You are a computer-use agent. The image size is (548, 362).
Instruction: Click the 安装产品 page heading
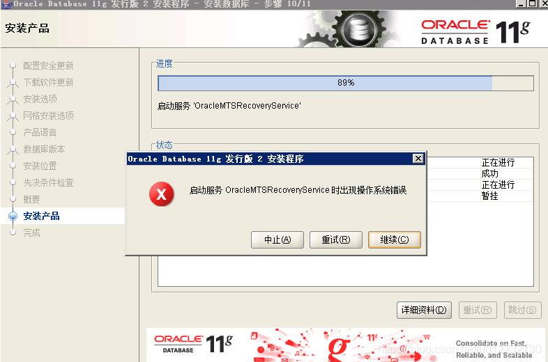[x=27, y=29]
